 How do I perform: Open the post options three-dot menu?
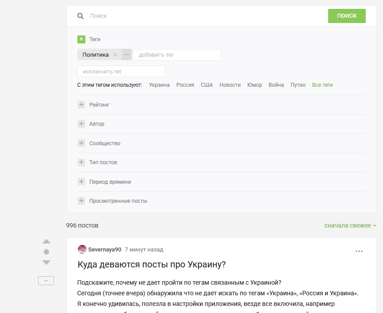pos(359,251)
